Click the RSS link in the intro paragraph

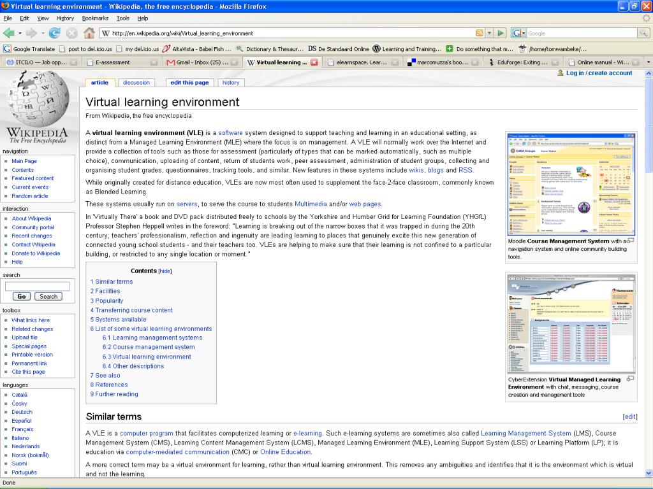click(465, 170)
